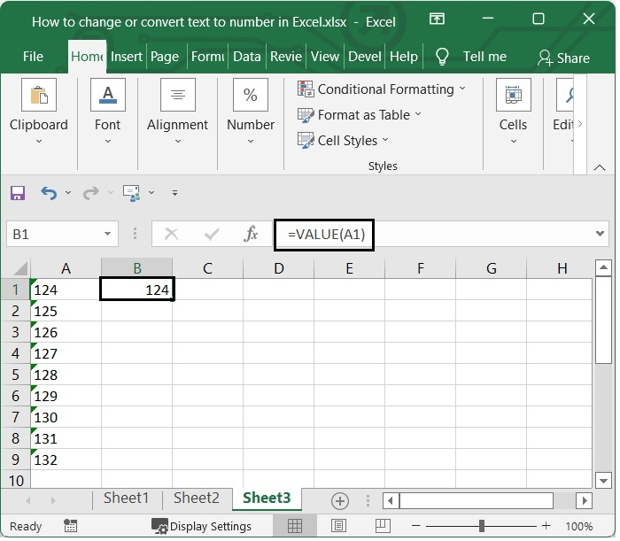The image size is (620, 541).
Task: Show more ribbon commands with the right arrow
Action: click(580, 124)
